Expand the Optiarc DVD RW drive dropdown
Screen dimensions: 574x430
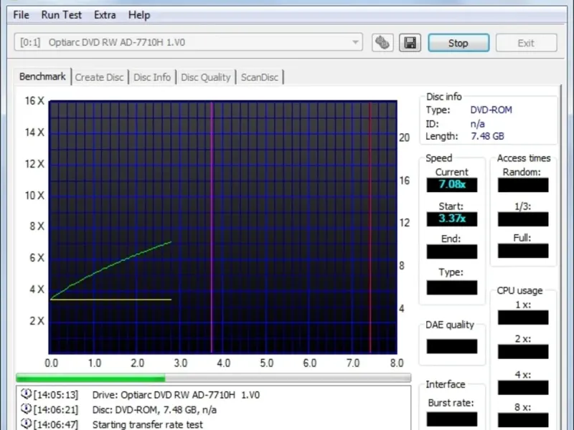(354, 42)
